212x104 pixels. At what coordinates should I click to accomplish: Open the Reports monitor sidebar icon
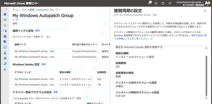click(5, 47)
